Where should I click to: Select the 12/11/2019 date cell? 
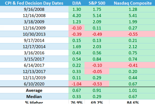tap(34, 78)
